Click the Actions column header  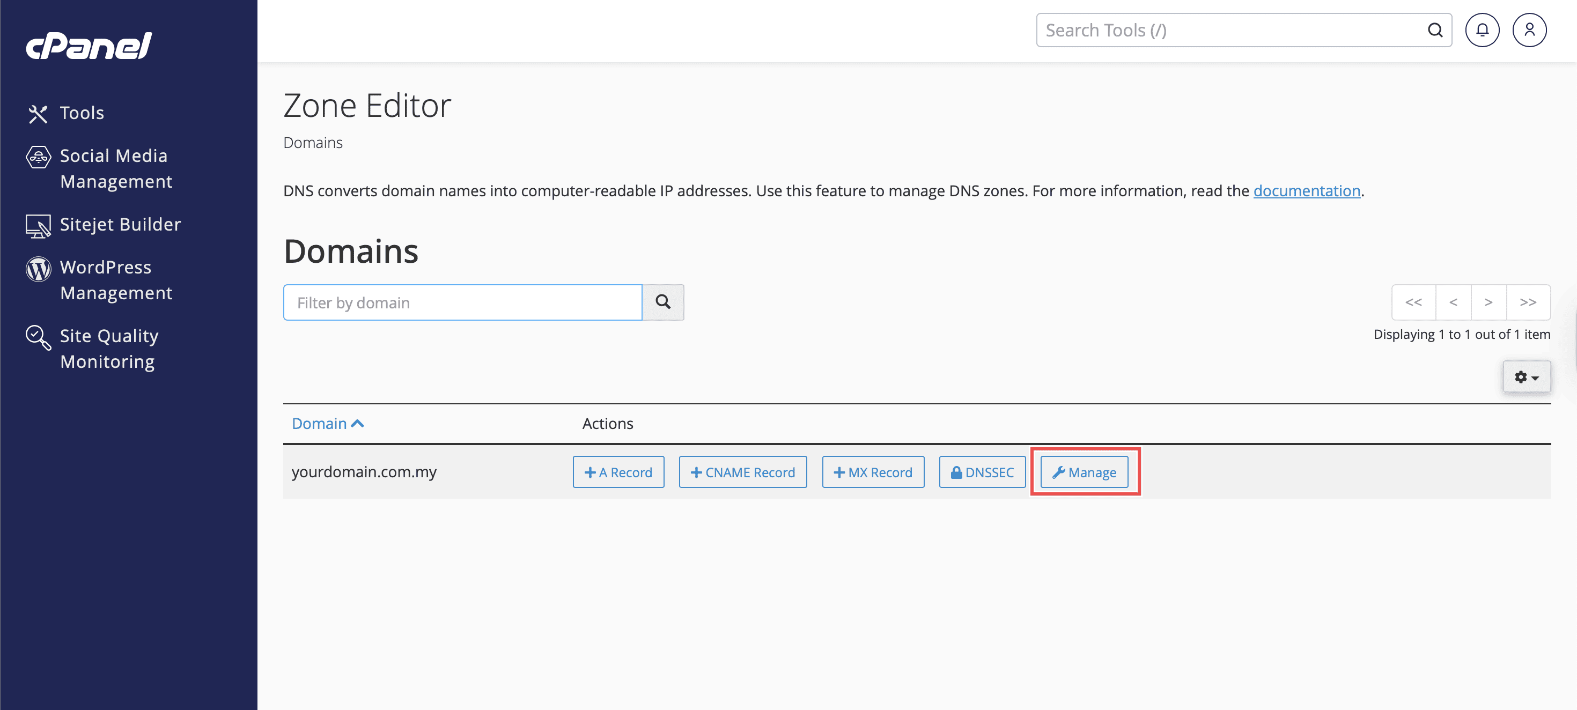607,424
